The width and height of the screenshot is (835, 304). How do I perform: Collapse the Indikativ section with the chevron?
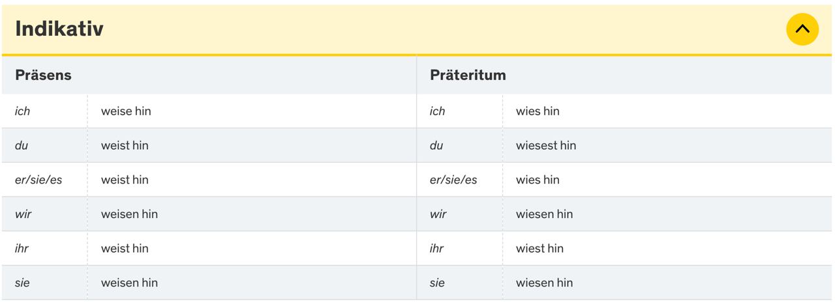(x=802, y=29)
